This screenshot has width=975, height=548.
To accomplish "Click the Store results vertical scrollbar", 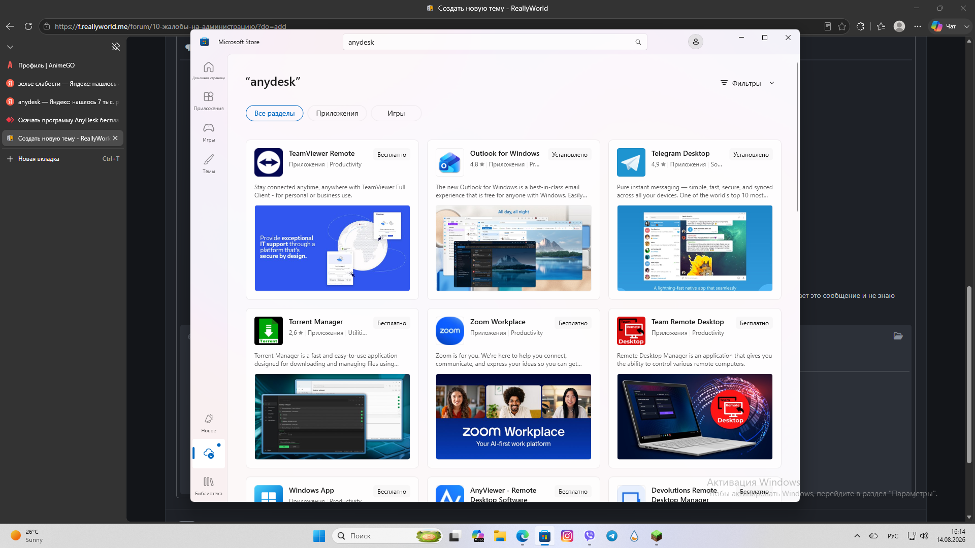I will click(797, 137).
